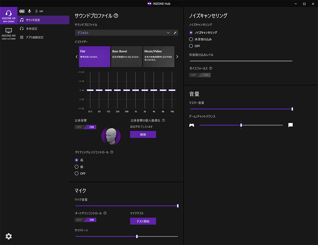The width and height of the screenshot is (318, 245).
Task: Click the 3D head spatial sound image
Action: [111, 136]
